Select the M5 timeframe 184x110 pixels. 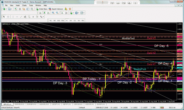[54, 21]
